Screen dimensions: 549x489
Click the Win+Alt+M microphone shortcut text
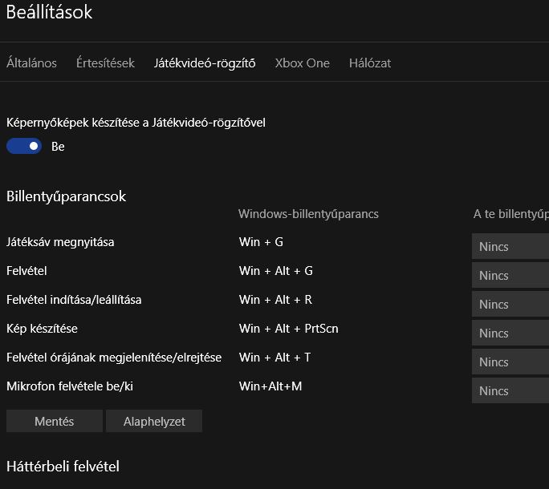click(x=270, y=386)
